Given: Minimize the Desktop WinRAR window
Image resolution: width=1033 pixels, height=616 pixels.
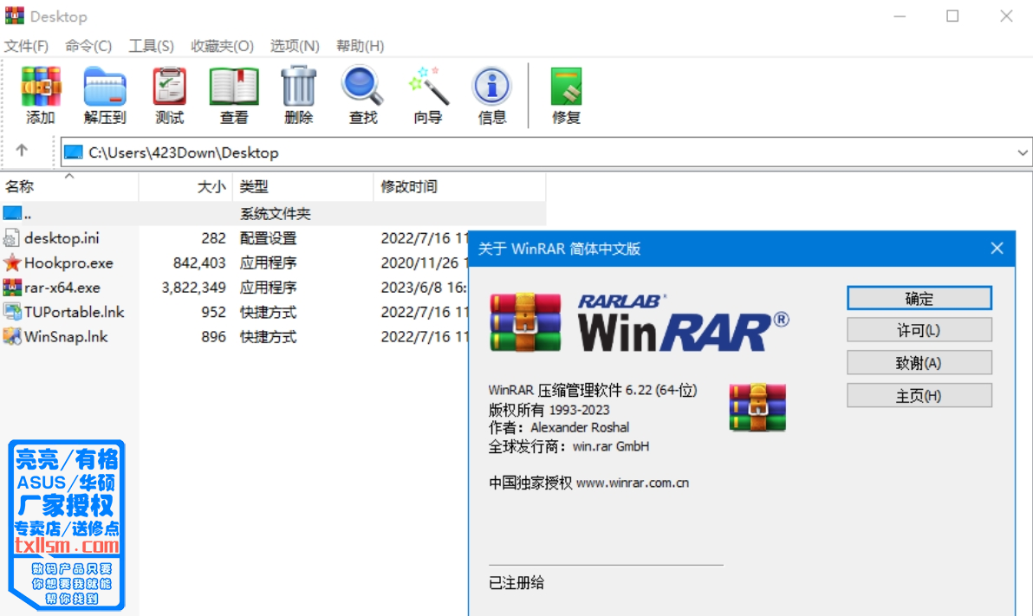Looking at the screenshot, I should tap(900, 16).
